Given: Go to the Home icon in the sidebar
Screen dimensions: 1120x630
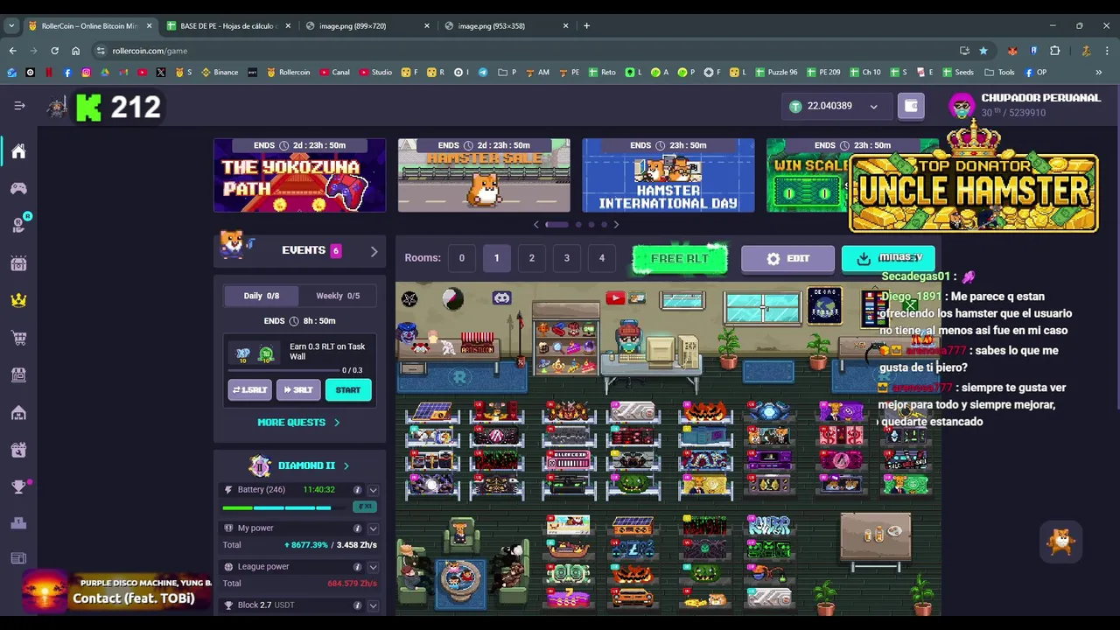Looking at the screenshot, I should (18, 151).
